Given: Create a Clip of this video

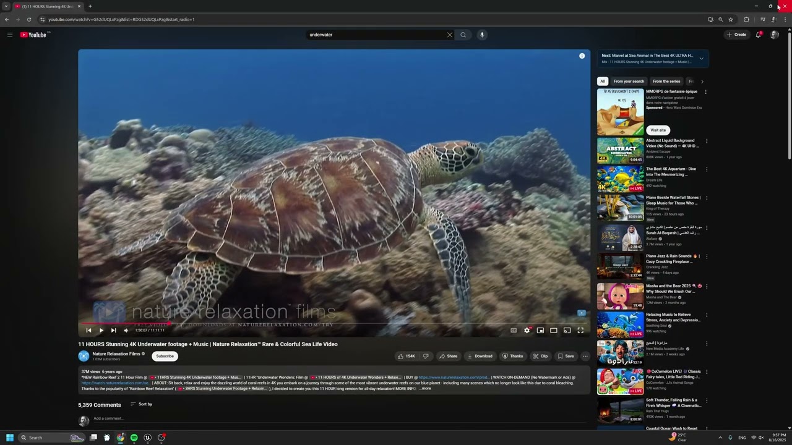Looking at the screenshot, I should point(540,356).
